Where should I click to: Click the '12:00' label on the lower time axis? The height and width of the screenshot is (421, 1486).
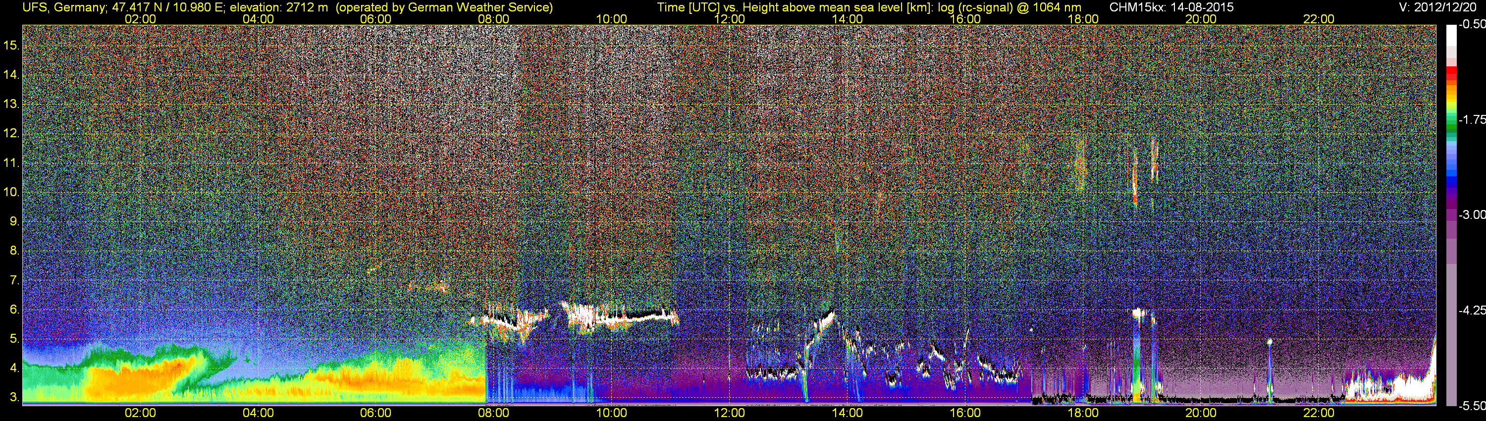coord(729,413)
